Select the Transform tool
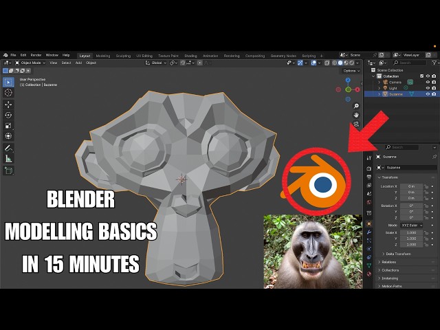 point(8,136)
